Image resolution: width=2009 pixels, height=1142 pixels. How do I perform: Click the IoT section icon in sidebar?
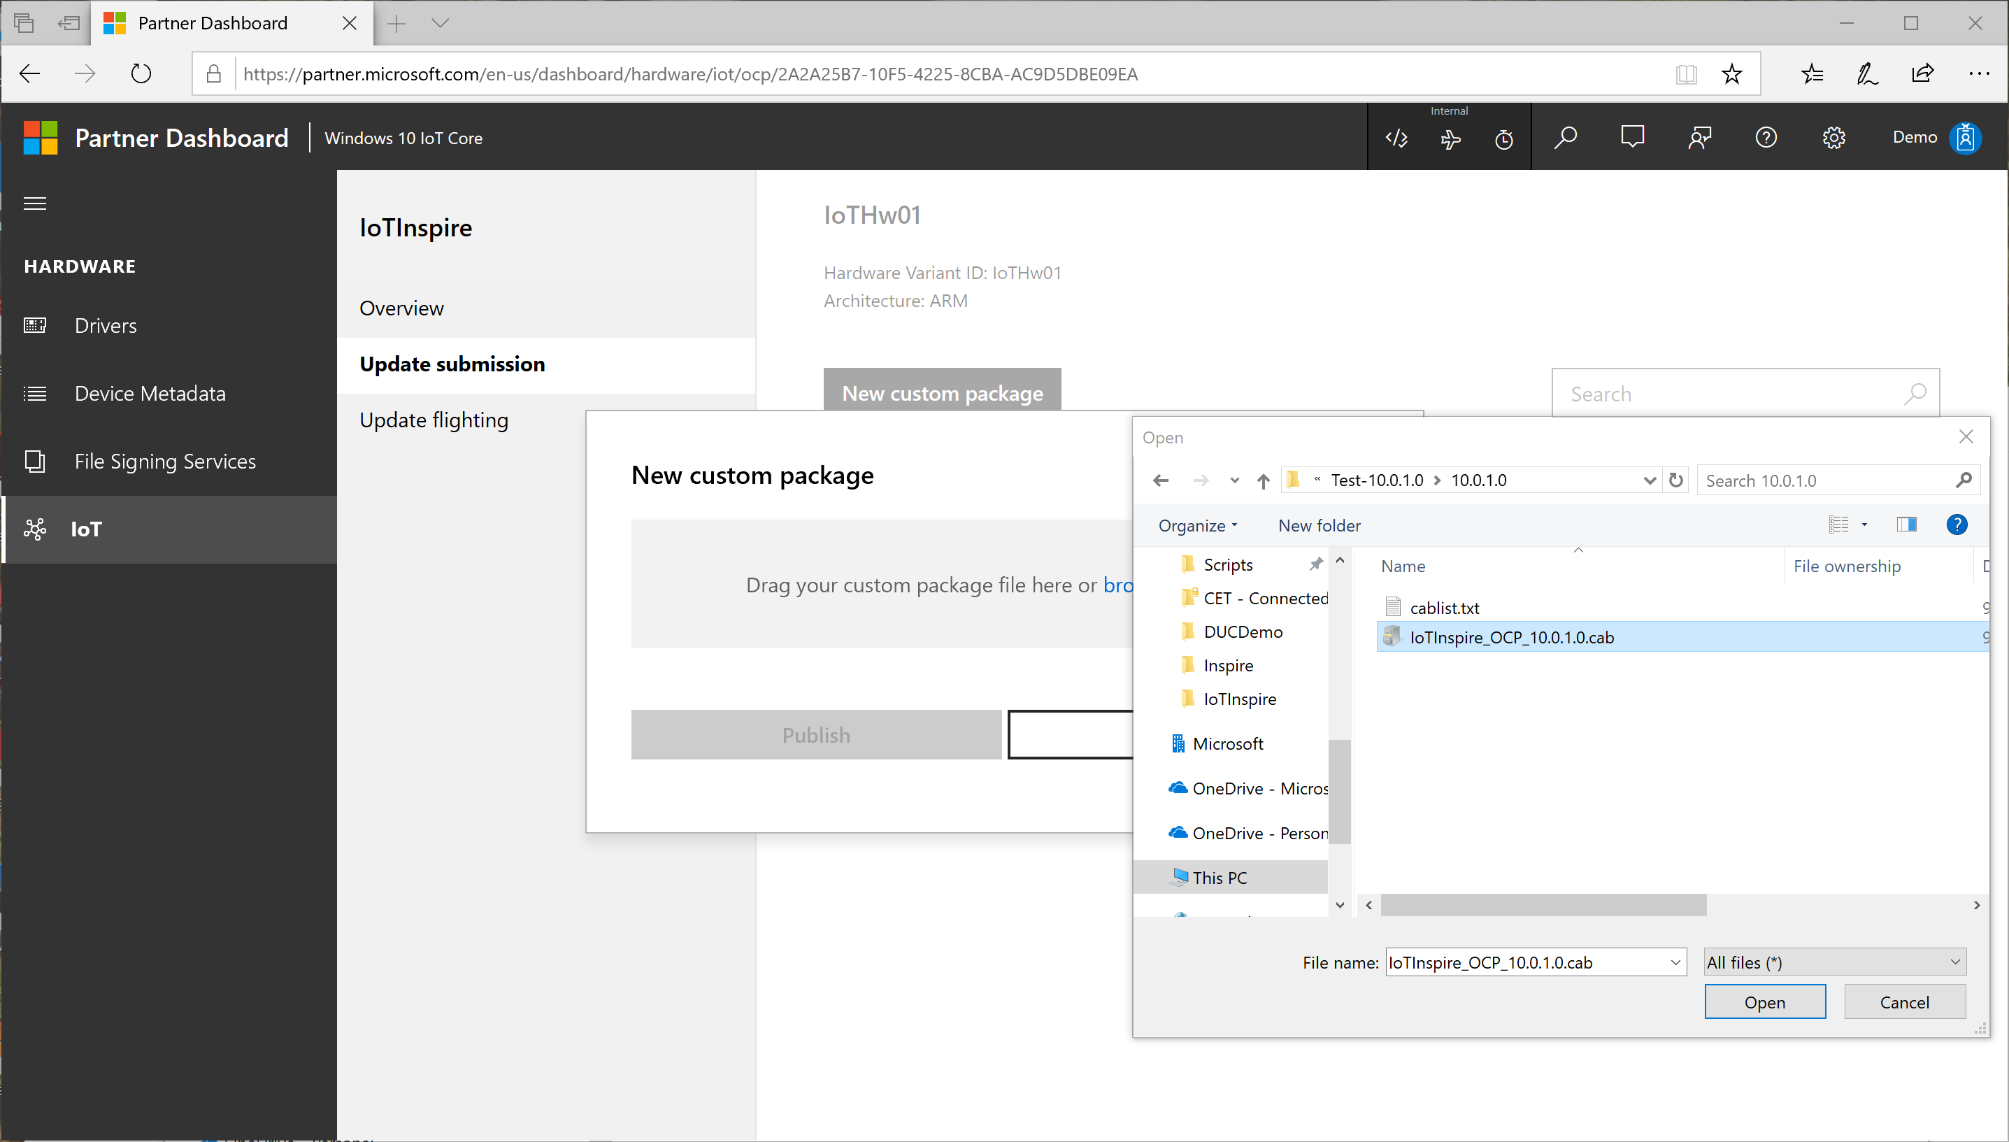pyautogui.click(x=36, y=528)
